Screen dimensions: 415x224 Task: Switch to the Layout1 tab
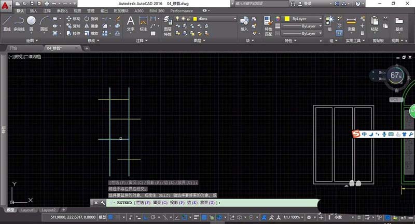tap(27, 210)
